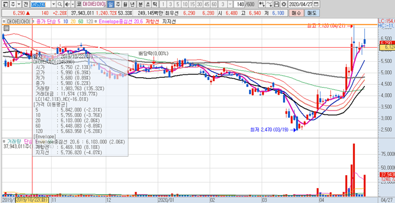Click the 저항선 resistance legend label
This screenshot has height=203, width=395.
pos(152,21)
